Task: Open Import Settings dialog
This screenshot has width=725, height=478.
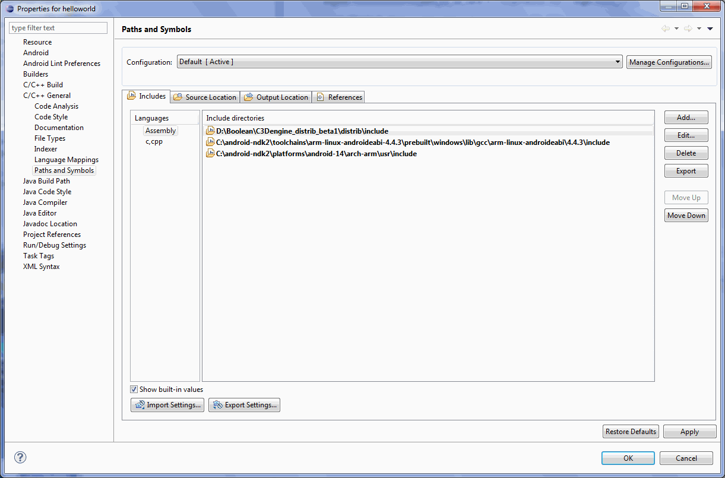Action: click(167, 405)
